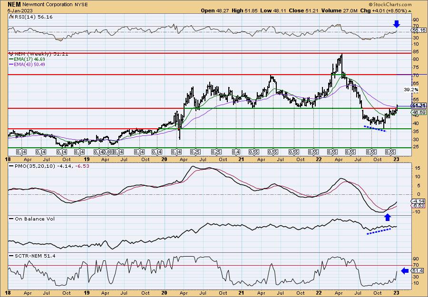Screen dimensions: 428x297
Task: Click the Volume 27.0M reading
Action: [339, 10]
